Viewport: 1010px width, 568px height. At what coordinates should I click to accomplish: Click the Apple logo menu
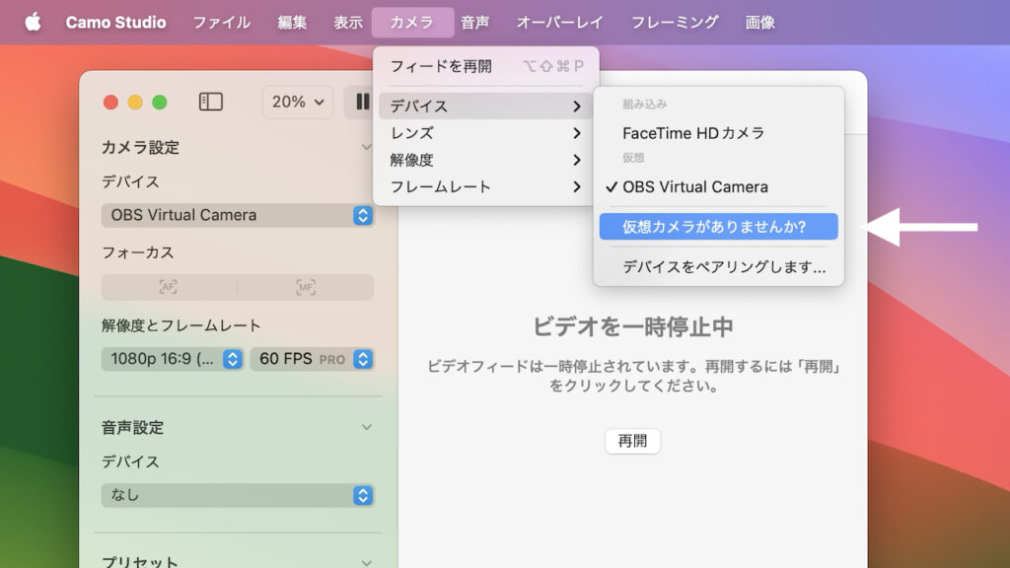click(x=33, y=22)
